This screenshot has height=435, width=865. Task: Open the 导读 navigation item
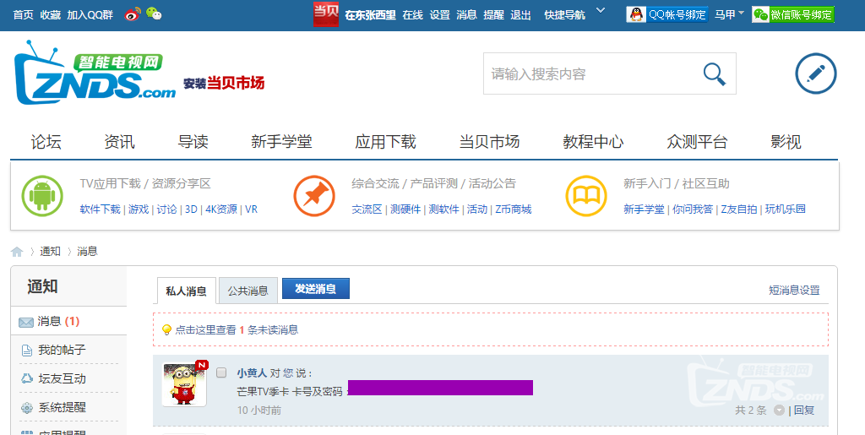pyautogui.click(x=193, y=142)
